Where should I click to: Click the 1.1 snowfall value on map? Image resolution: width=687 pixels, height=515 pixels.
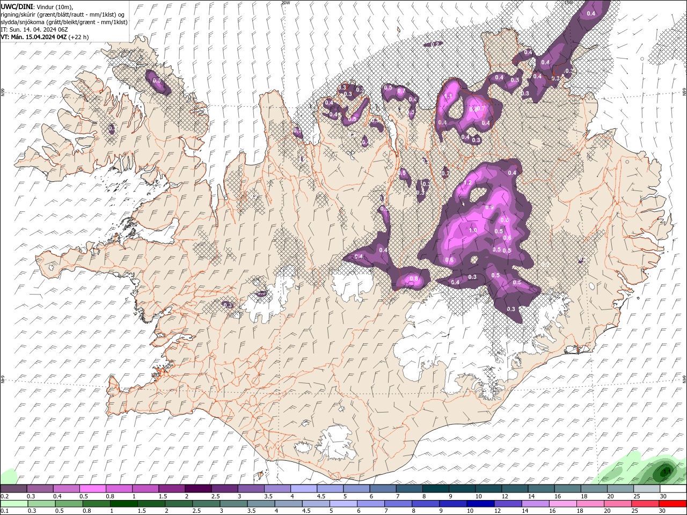click(x=449, y=97)
